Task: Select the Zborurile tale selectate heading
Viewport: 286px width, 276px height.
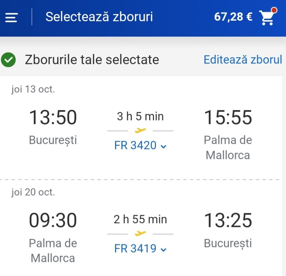Action: [92, 60]
